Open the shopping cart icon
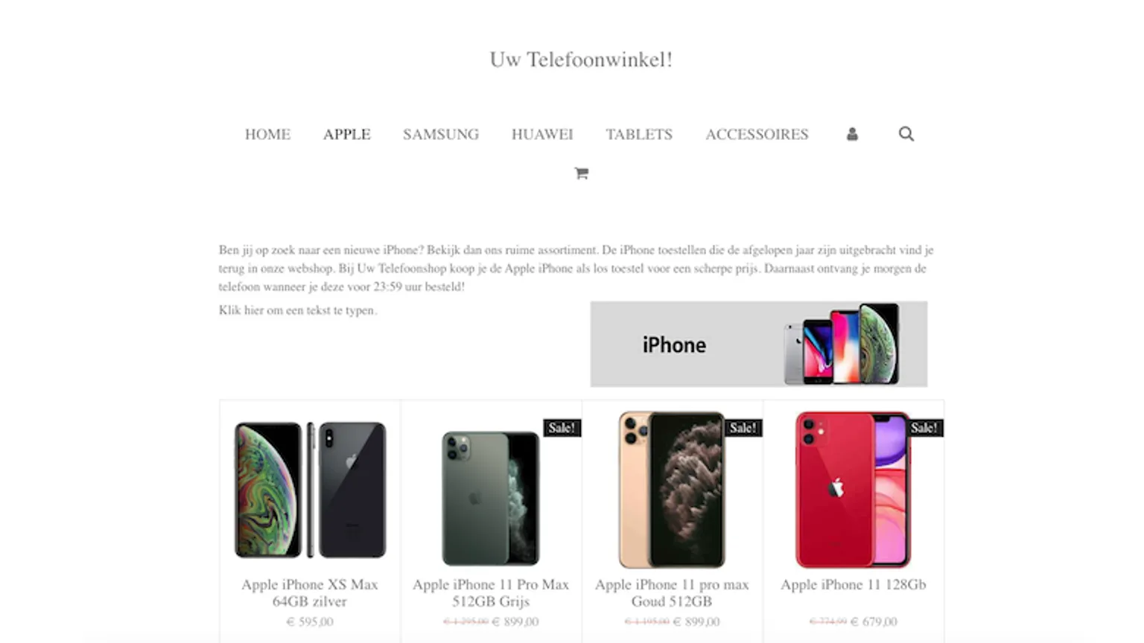Viewport: 1144px width, 643px height. (582, 173)
